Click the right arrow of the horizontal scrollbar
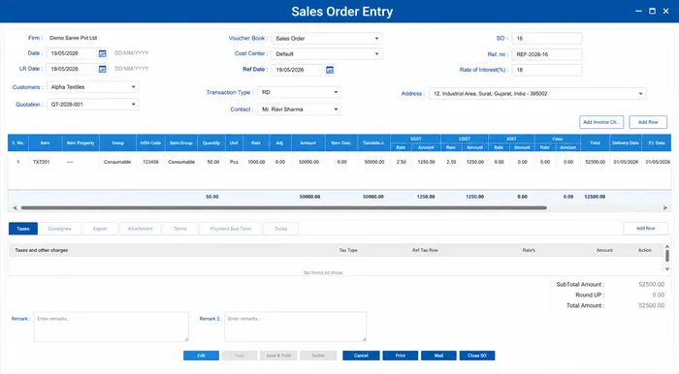 (x=664, y=208)
